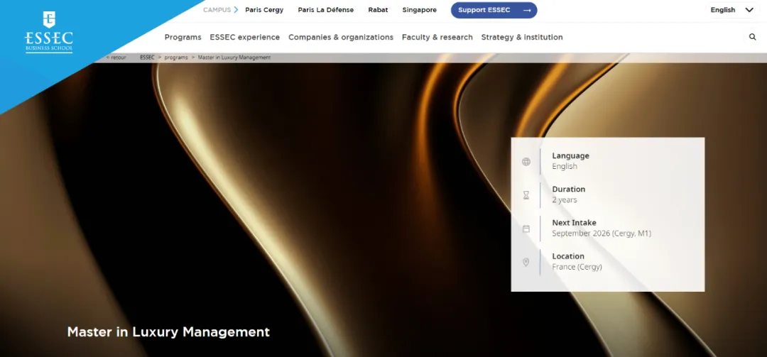Go to the Paris Cergy campus link
This screenshot has width=767, height=357.
tap(264, 10)
